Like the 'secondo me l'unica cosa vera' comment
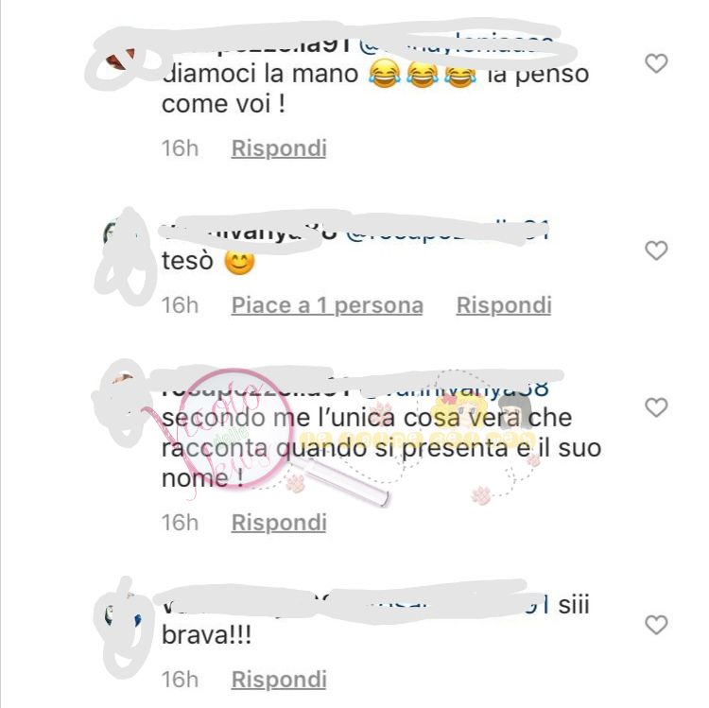This screenshot has width=709, height=708. point(656,407)
